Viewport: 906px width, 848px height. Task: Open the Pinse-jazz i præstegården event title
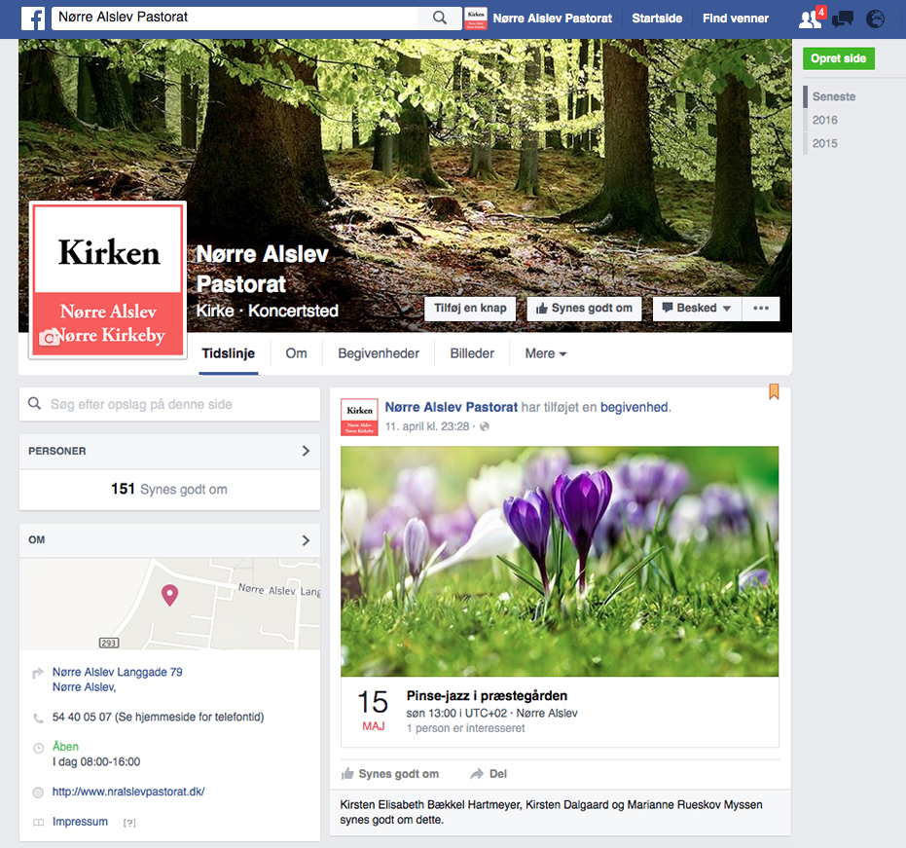pos(487,695)
